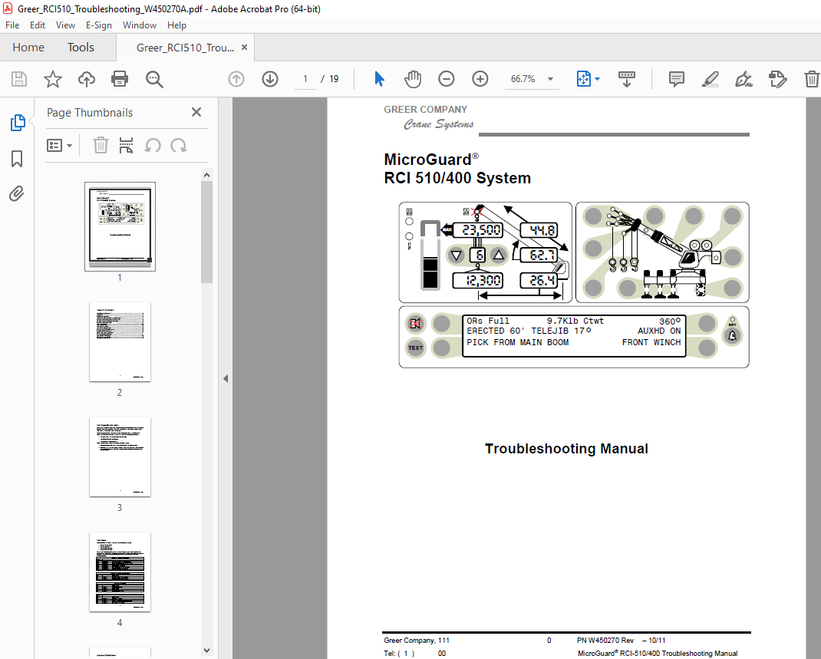Click the Fit page view icon
821x659 pixels.
[583, 79]
